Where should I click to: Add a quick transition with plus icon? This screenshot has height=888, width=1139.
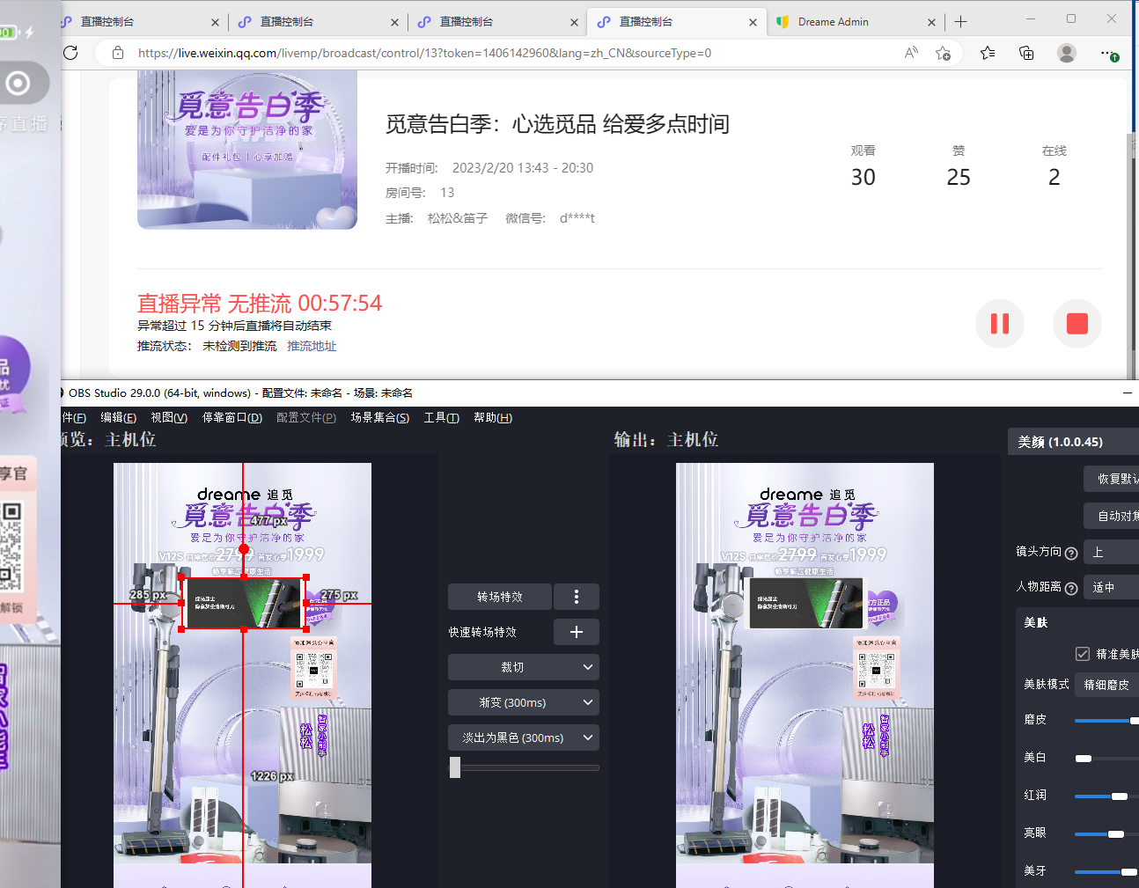[577, 632]
